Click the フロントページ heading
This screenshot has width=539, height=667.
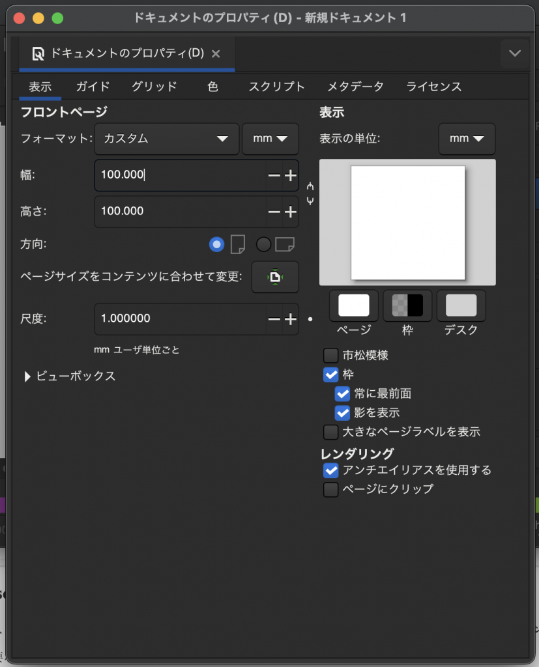click(64, 112)
